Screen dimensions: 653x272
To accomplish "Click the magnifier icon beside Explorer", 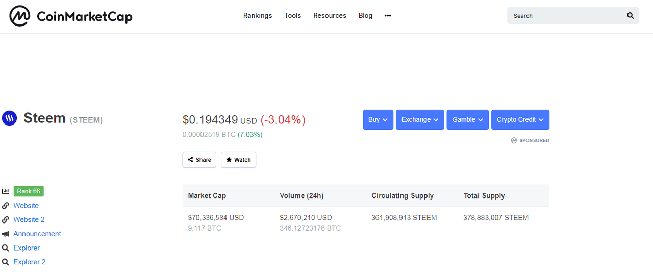I will click(5, 248).
